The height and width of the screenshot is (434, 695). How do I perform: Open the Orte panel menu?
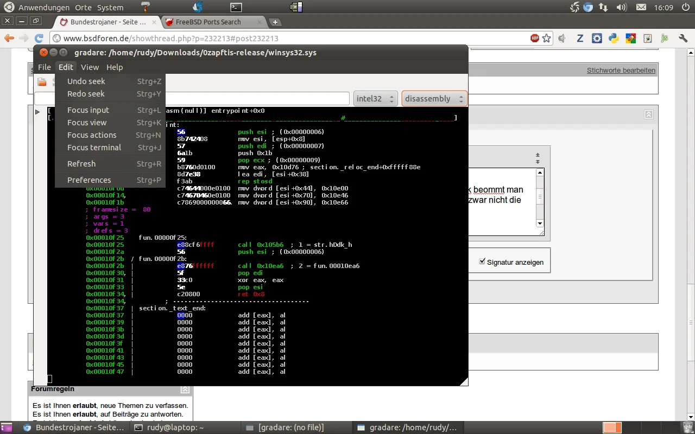pyautogui.click(x=84, y=8)
